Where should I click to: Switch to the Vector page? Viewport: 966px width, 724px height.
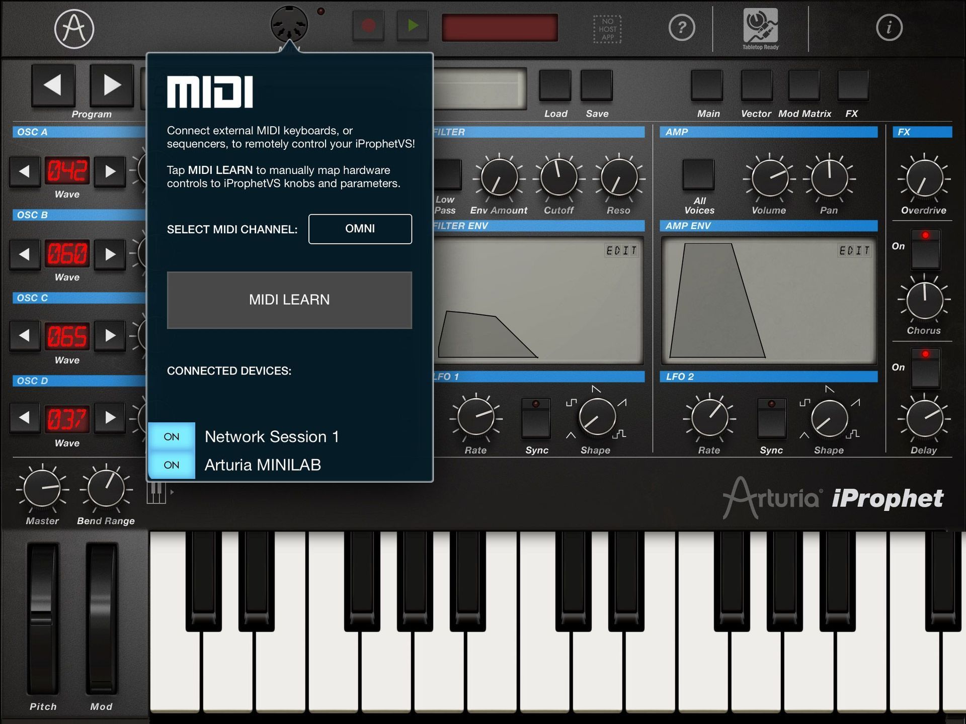coord(757,85)
